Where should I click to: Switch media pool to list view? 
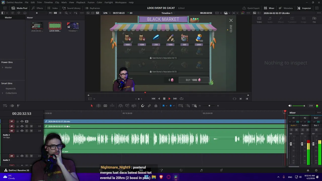pyautogui.click(x=60, y=13)
